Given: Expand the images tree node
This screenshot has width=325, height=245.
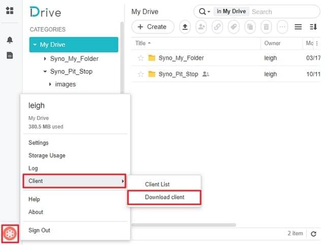Looking at the screenshot, I should point(50,84).
